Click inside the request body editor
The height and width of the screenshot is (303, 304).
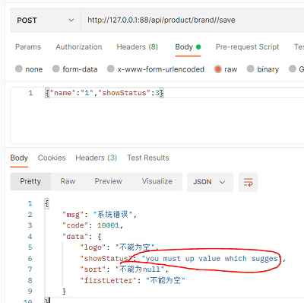tap(157, 116)
